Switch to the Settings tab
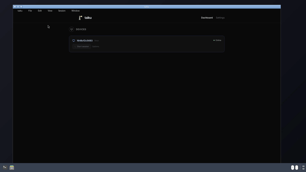Viewport: 306px width, 172px height. [220, 18]
